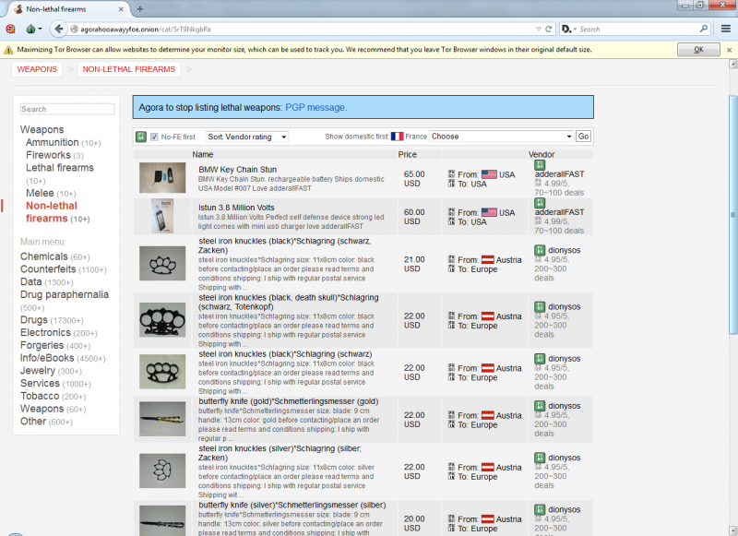This screenshot has width=738, height=536.
Task: Open the search engine selector dropdown
Action: point(568,29)
